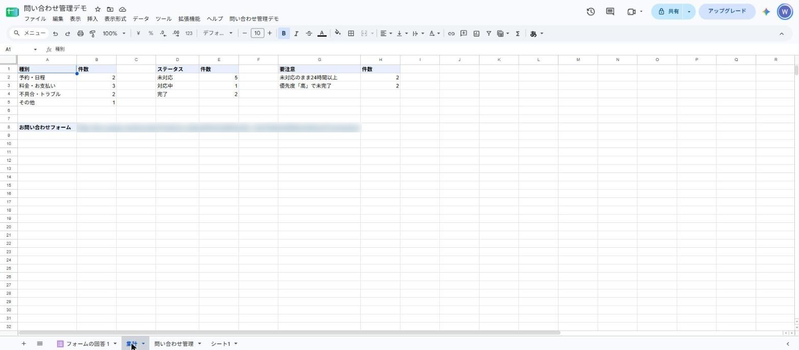Image resolution: width=799 pixels, height=350 pixels.
Task: Create a filter icon
Action: click(x=489, y=34)
